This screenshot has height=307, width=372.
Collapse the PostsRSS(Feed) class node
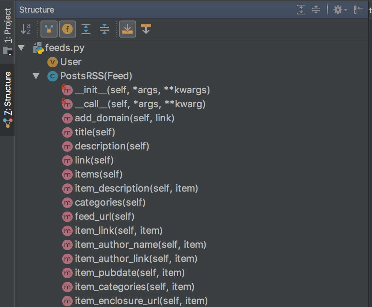coord(36,76)
